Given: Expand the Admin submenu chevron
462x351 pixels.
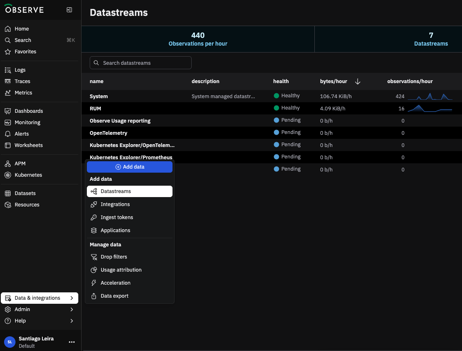Looking at the screenshot, I should [x=72, y=309].
